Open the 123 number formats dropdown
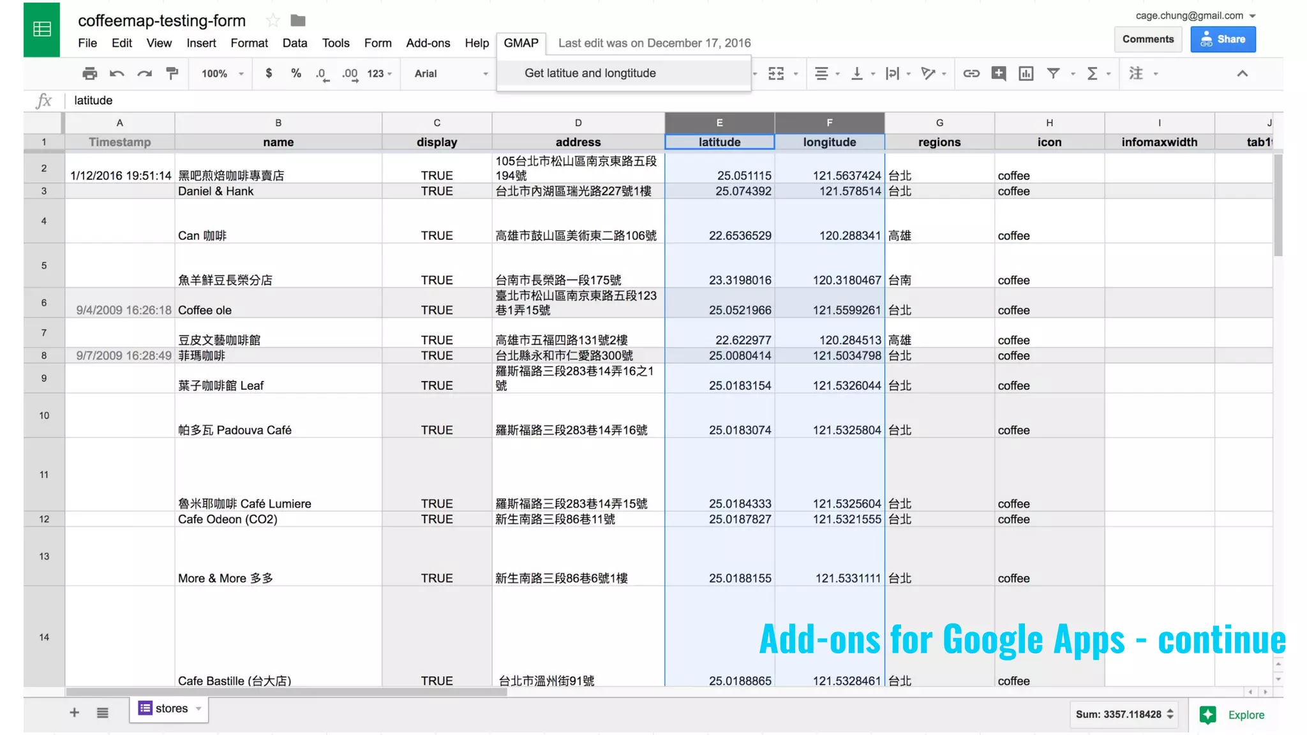Image resolution: width=1307 pixels, height=735 pixels. pyautogui.click(x=380, y=73)
